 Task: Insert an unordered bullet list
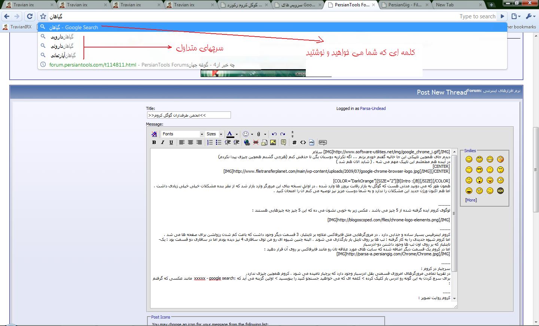click(x=218, y=142)
